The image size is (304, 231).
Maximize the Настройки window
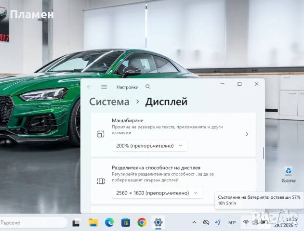point(239,84)
